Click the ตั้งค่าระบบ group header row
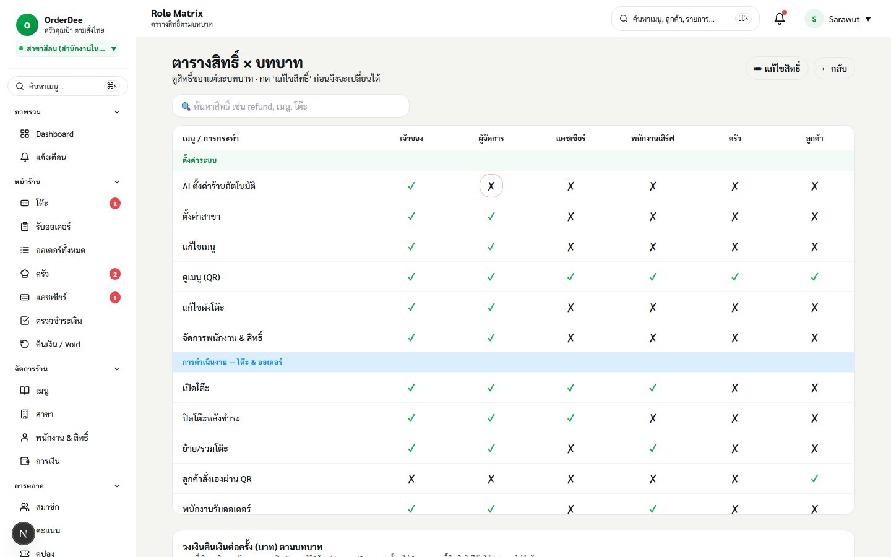Screen dimensions: 891x557 [x=514, y=160]
